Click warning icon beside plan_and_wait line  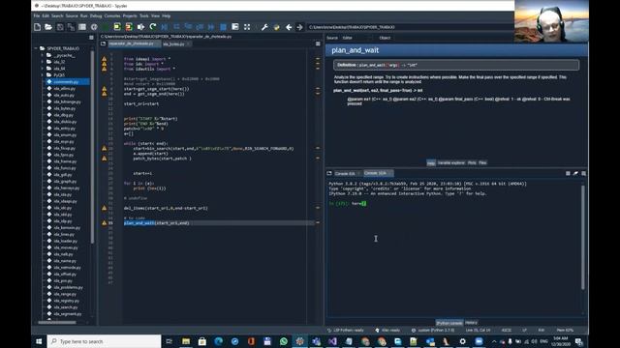click(x=105, y=223)
